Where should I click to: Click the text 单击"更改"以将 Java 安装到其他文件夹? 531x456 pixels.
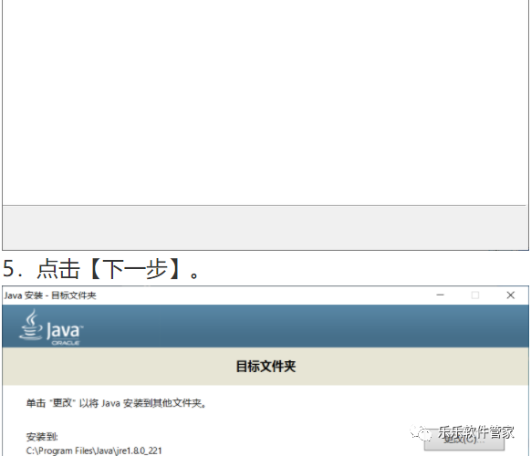coord(116,403)
